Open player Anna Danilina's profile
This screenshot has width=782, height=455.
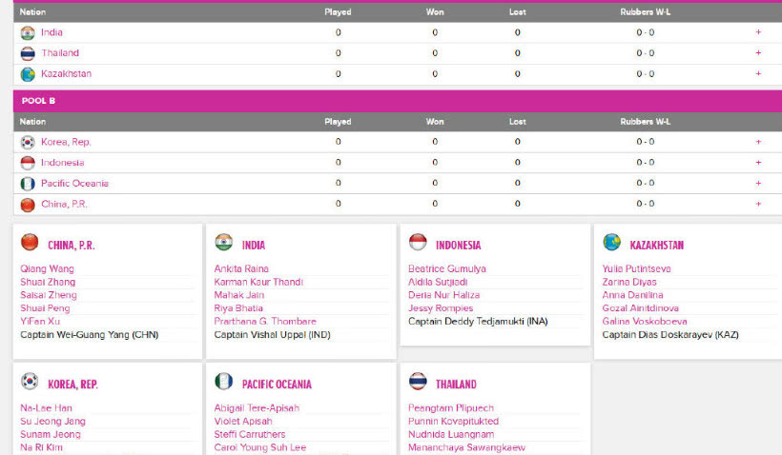click(632, 295)
